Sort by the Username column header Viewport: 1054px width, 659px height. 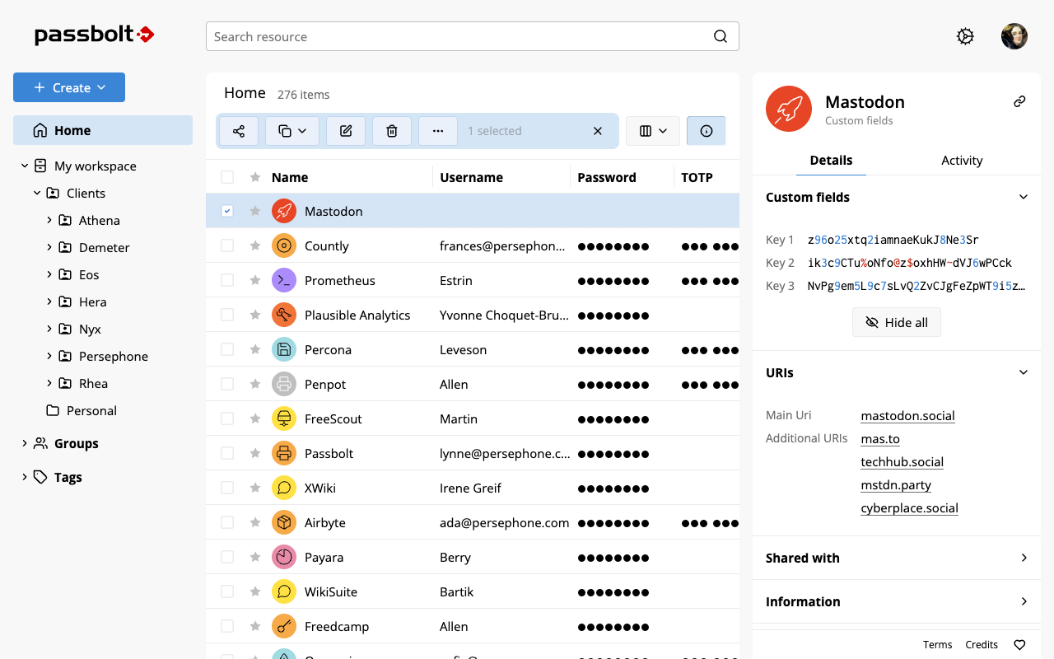coord(471,177)
